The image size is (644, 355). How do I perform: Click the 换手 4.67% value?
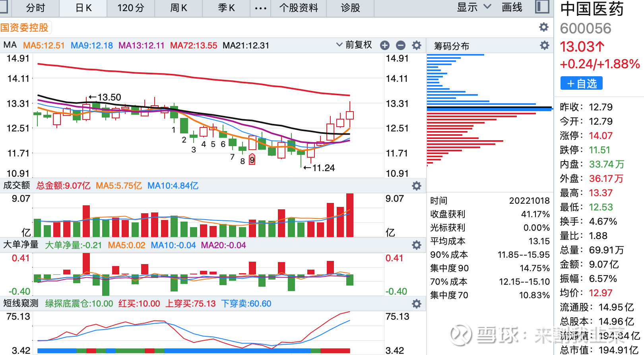point(603,222)
